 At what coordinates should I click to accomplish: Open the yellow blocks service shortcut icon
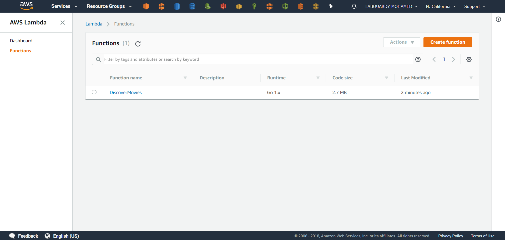tap(239, 6)
